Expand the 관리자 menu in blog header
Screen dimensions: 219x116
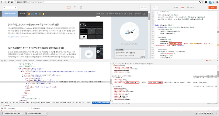(137, 14)
